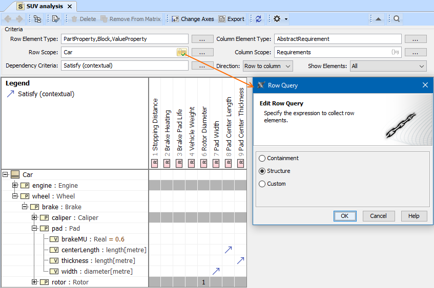Refresh the matrix with the refresh icon

pyautogui.click(x=259, y=19)
